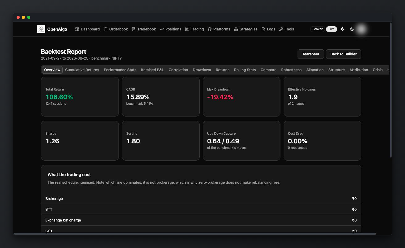The width and height of the screenshot is (405, 248).
Task: Switch to Rolling Stats tab
Action: [x=245, y=70]
